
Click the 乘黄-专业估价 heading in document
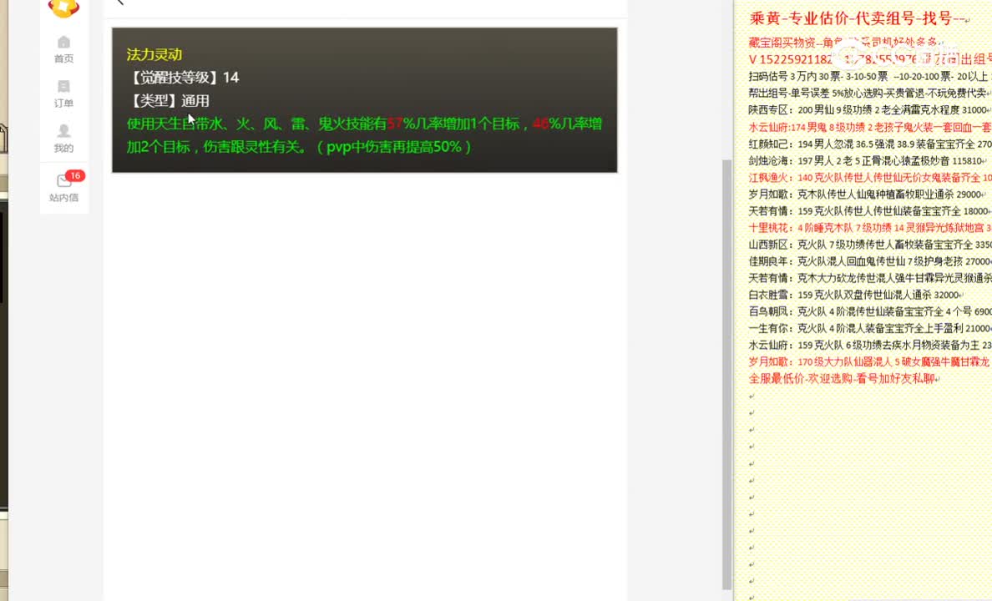[x=858, y=18]
